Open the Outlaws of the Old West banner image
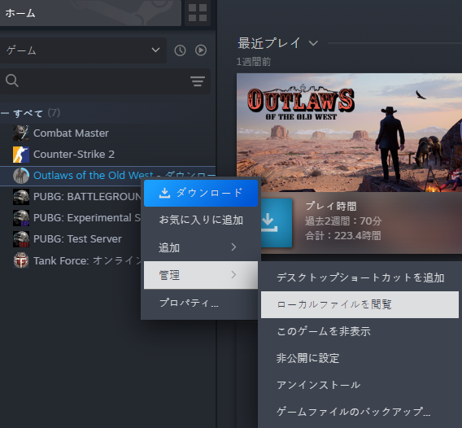Image resolution: width=462 pixels, height=428 pixels. tap(349, 133)
